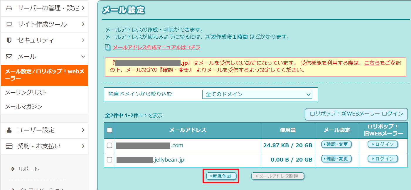Click the credit card icon beside 契約・お支払い
Viewport: 411px width, 190px height.
pos(9,146)
